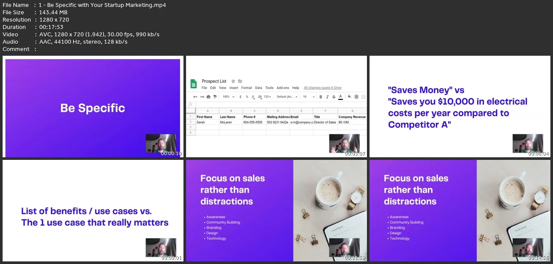Click the fx formula bar icon

pos(190,104)
